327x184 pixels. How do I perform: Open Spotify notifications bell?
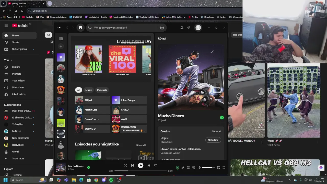click(182, 28)
